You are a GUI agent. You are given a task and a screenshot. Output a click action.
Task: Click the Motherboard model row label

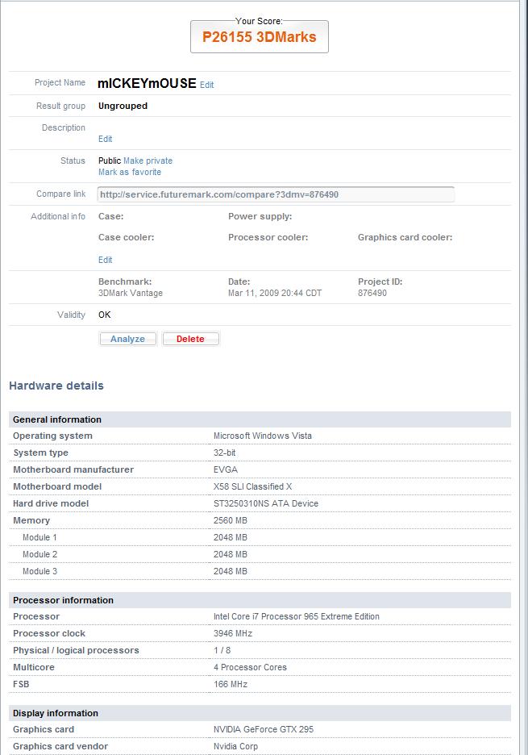tap(57, 486)
